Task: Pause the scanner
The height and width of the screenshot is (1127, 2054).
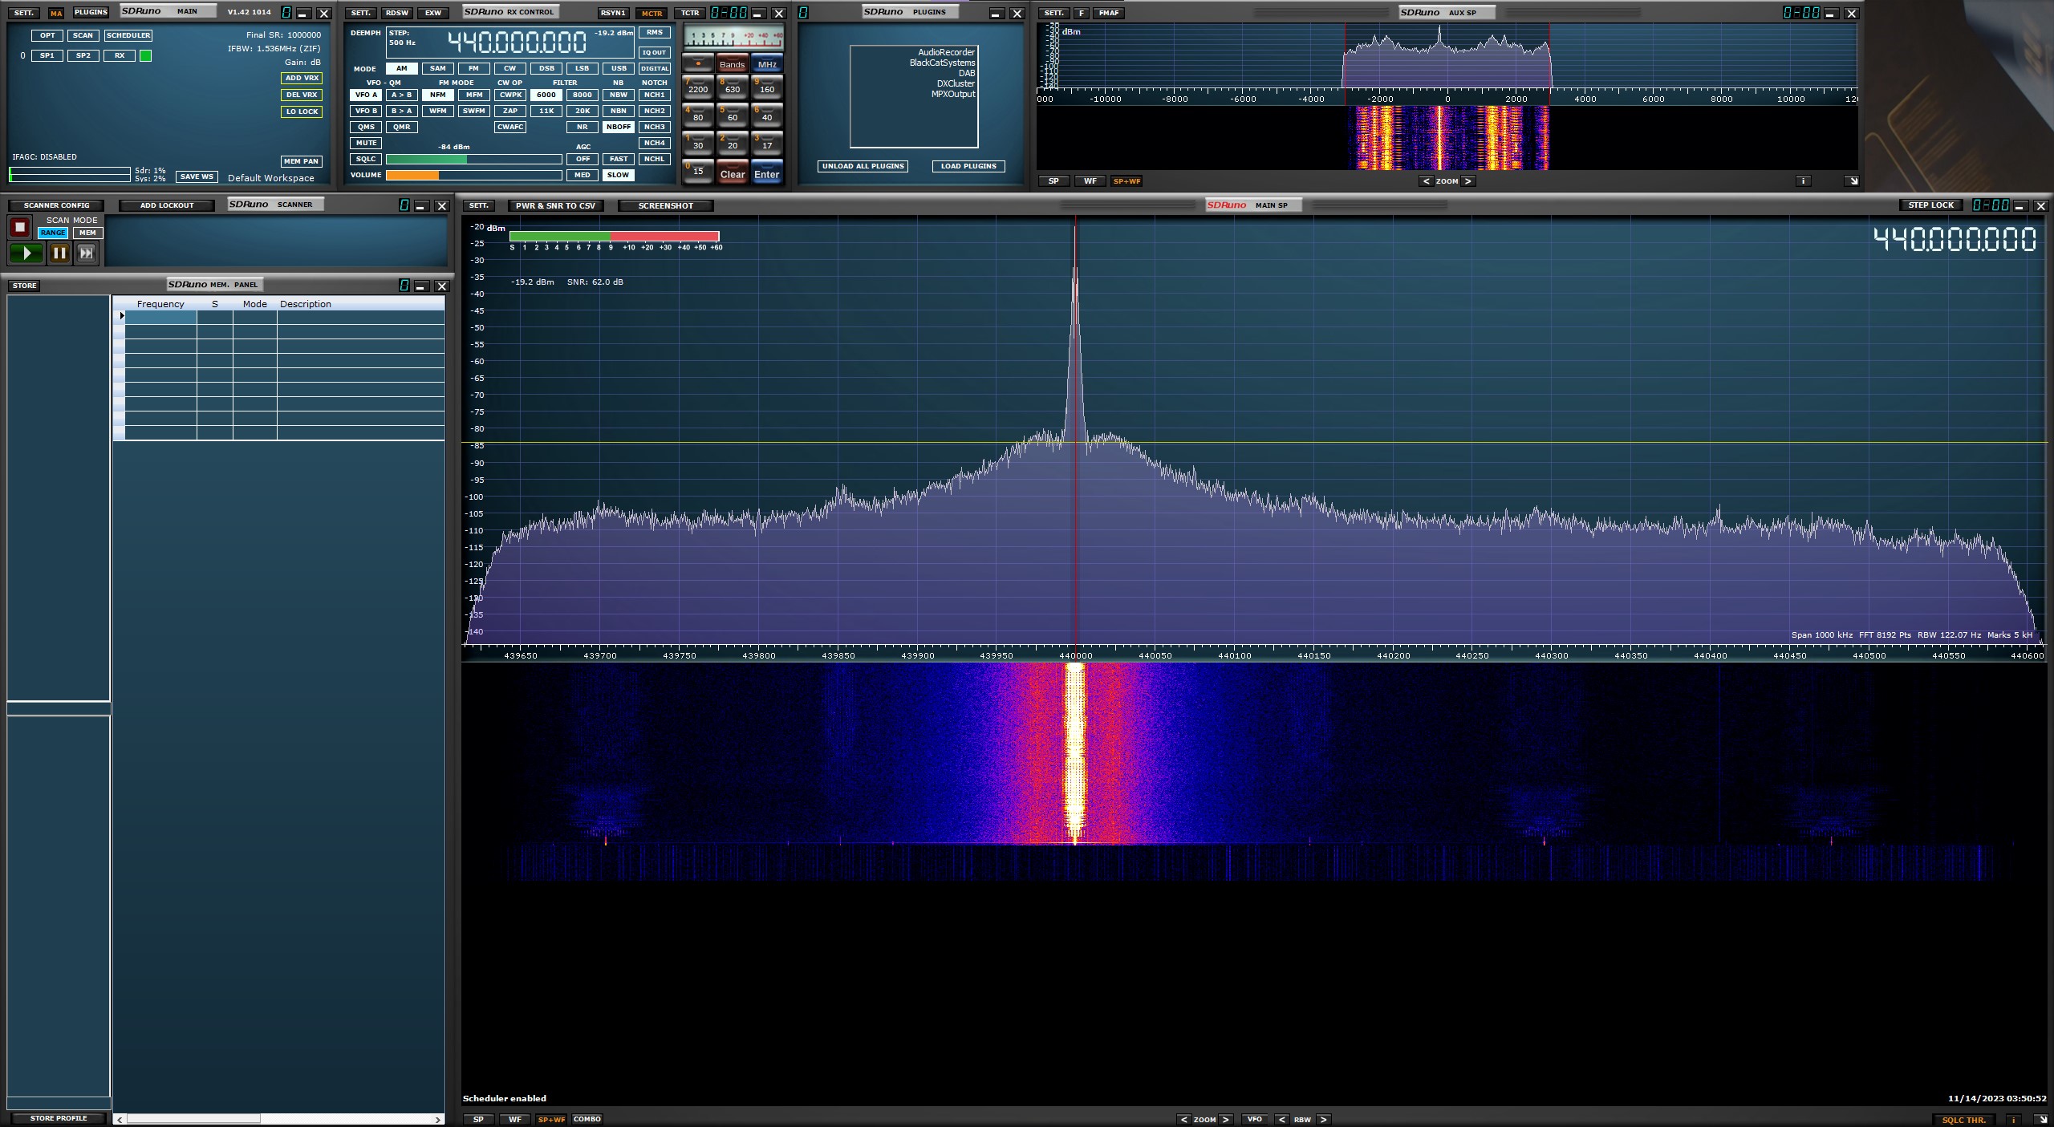Action: (59, 253)
